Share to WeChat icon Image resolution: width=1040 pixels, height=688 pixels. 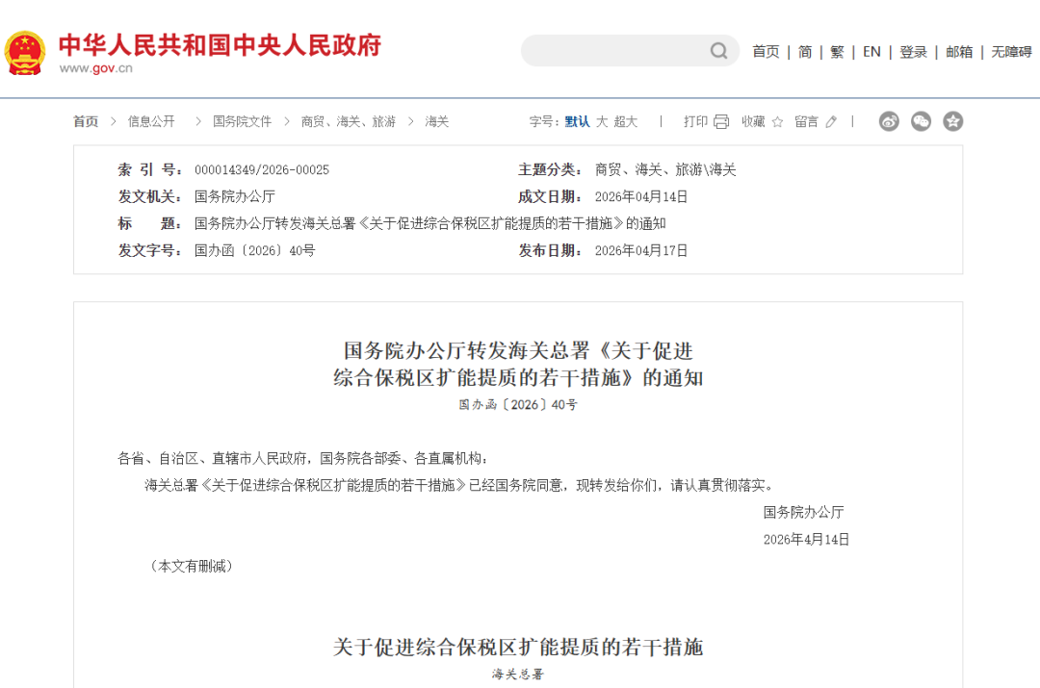[x=921, y=121]
